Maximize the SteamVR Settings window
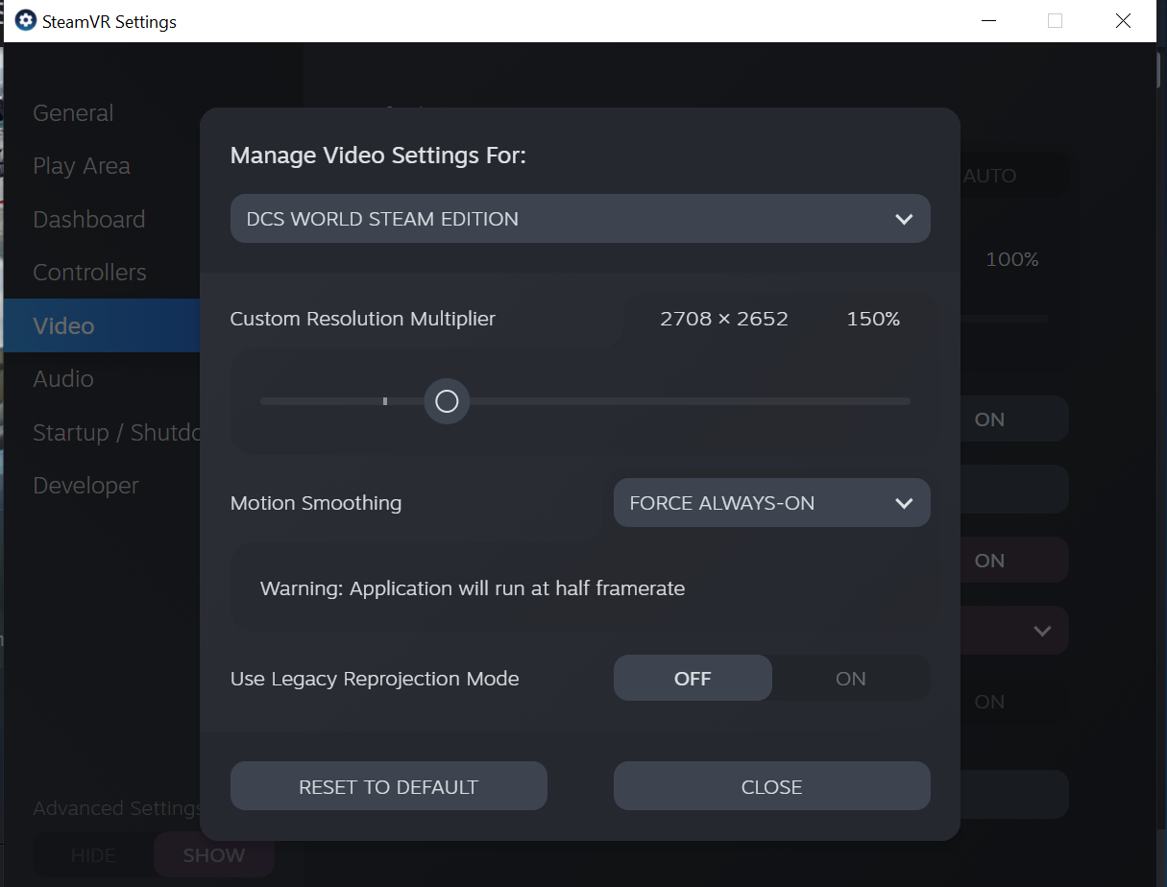This screenshot has height=887, width=1167. click(1055, 21)
